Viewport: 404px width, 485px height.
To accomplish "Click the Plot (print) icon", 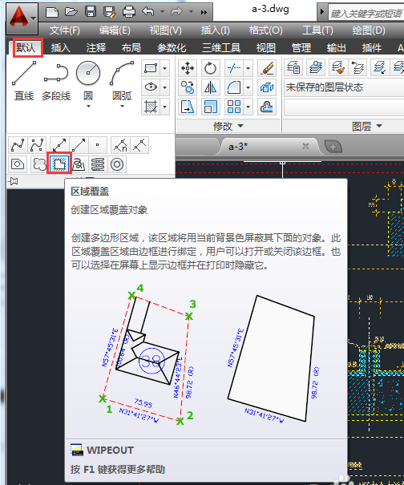I will pyautogui.click(x=129, y=12).
